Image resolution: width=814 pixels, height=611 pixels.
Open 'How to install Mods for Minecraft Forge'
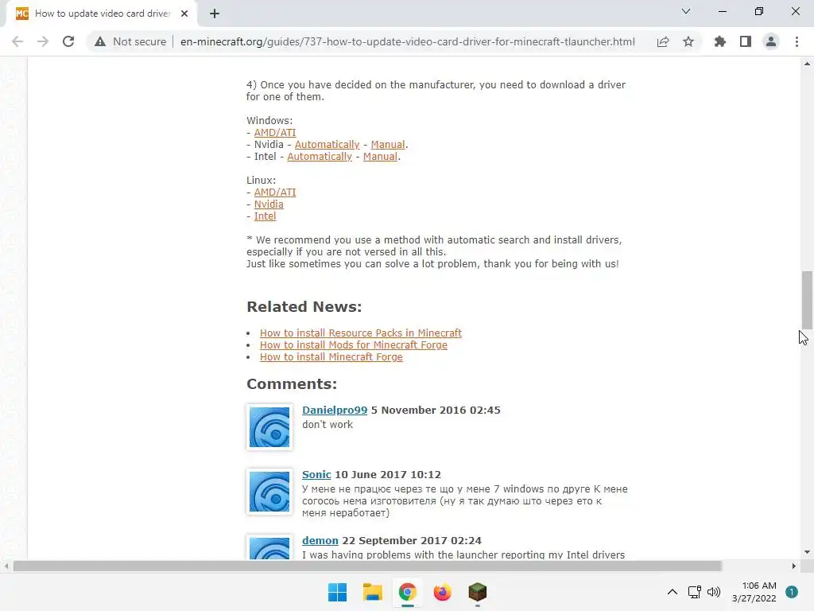[x=354, y=345]
